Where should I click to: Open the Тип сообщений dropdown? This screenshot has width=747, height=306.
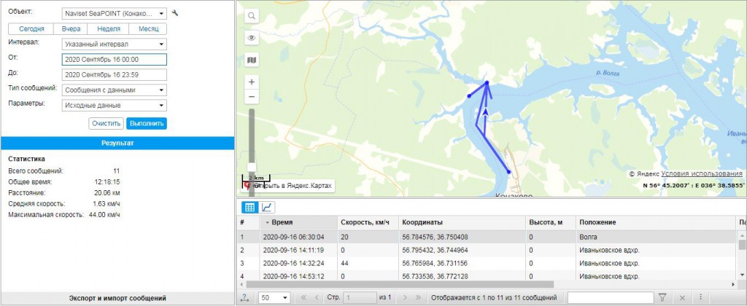tap(115, 90)
